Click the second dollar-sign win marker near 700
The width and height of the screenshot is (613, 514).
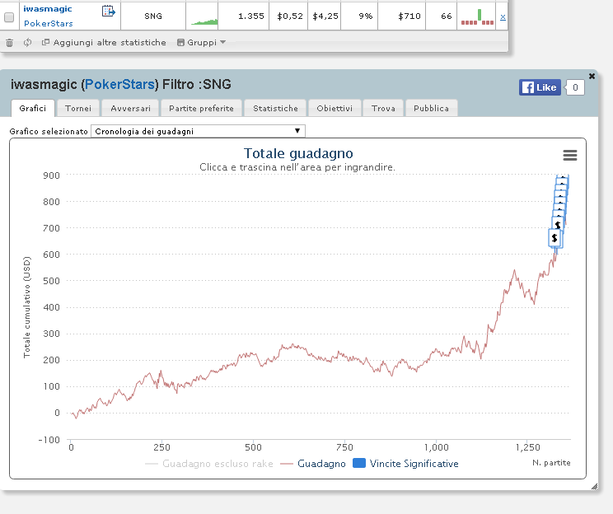[558, 225]
